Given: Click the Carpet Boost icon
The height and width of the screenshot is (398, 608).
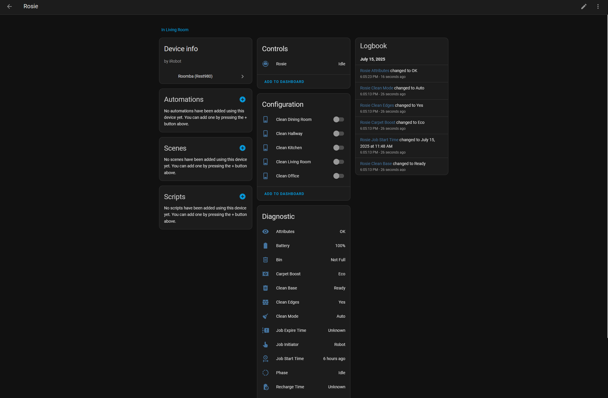Looking at the screenshot, I should tap(265, 274).
